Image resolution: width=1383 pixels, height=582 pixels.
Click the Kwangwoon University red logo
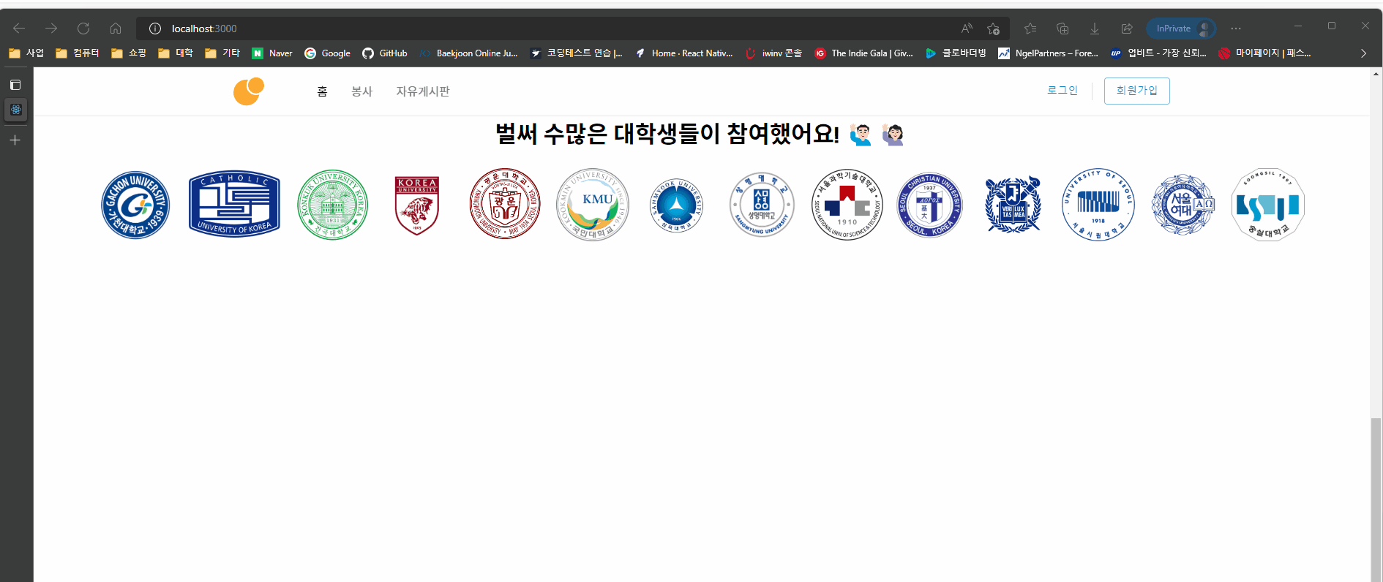(505, 204)
